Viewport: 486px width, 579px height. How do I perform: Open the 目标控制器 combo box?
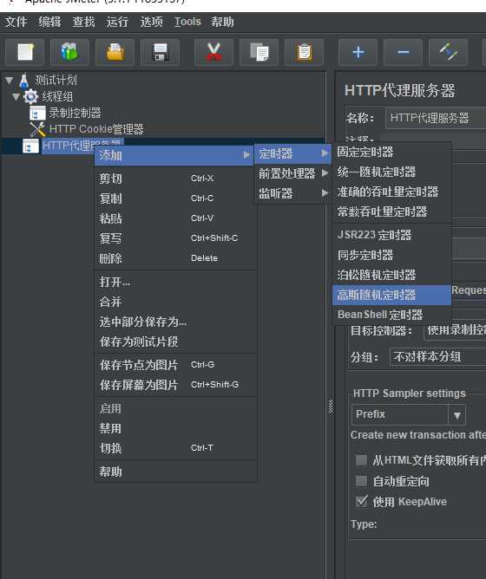[455, 330]
